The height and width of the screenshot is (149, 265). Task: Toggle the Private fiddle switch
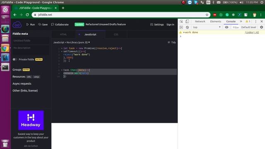coord(15,60)
